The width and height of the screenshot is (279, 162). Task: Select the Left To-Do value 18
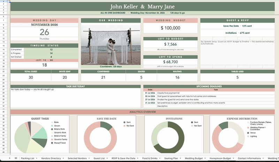pyautogui.click(x=44, y=65)
